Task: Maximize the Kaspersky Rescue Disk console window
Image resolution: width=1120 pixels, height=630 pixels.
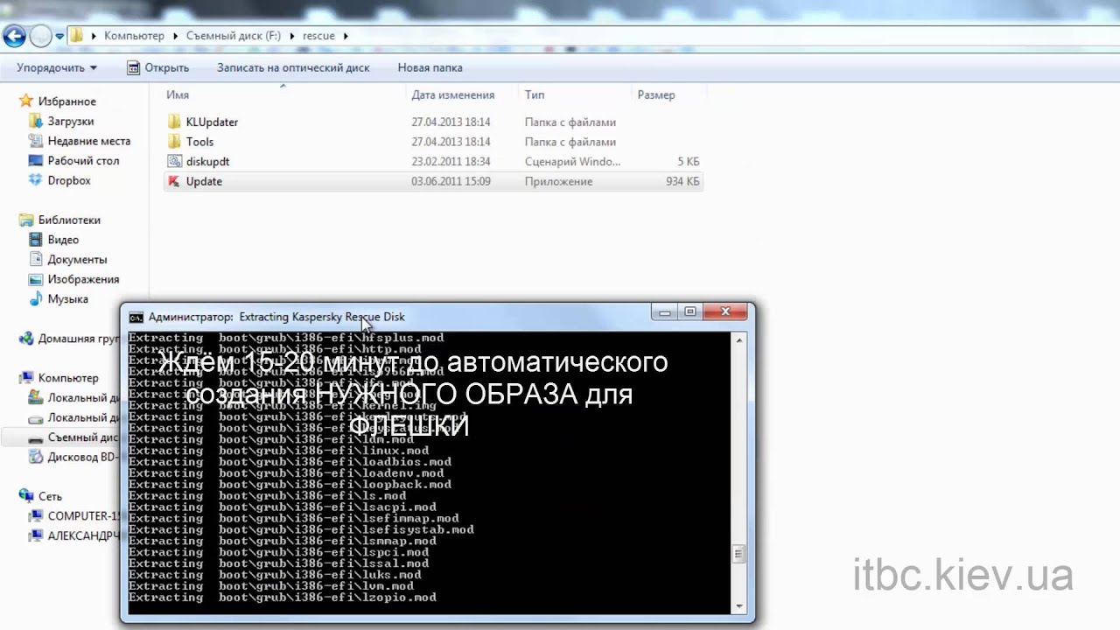Action: [690, 311]
